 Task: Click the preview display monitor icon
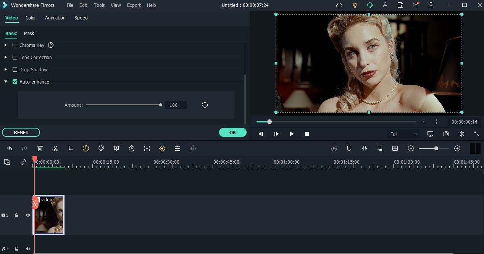pos(431,134)
